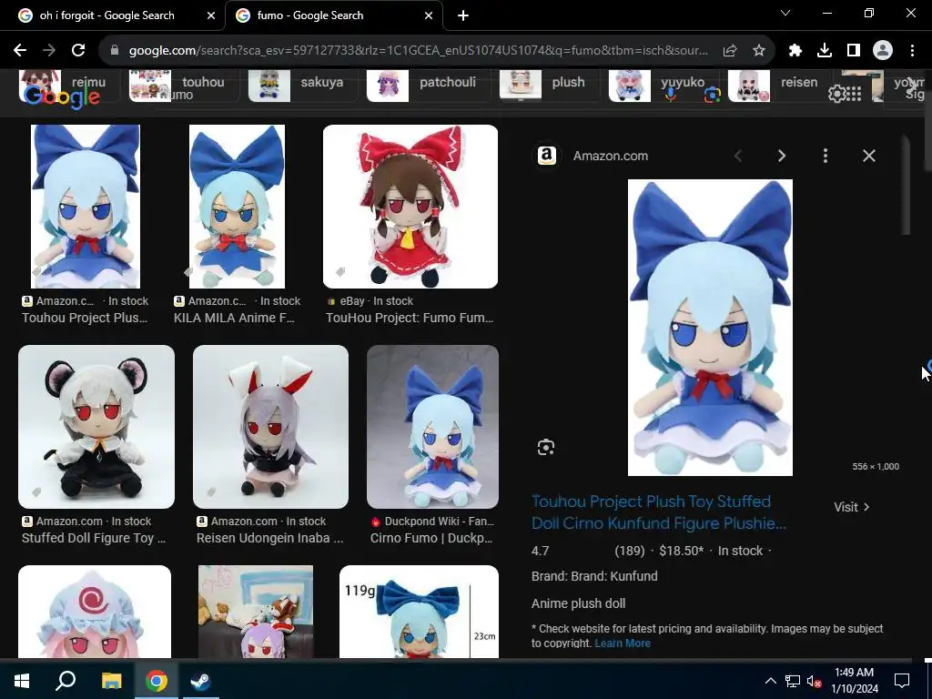Show hidden system tray icons
Viewport: 932px width, 699px height.
[x=770, y=681]
